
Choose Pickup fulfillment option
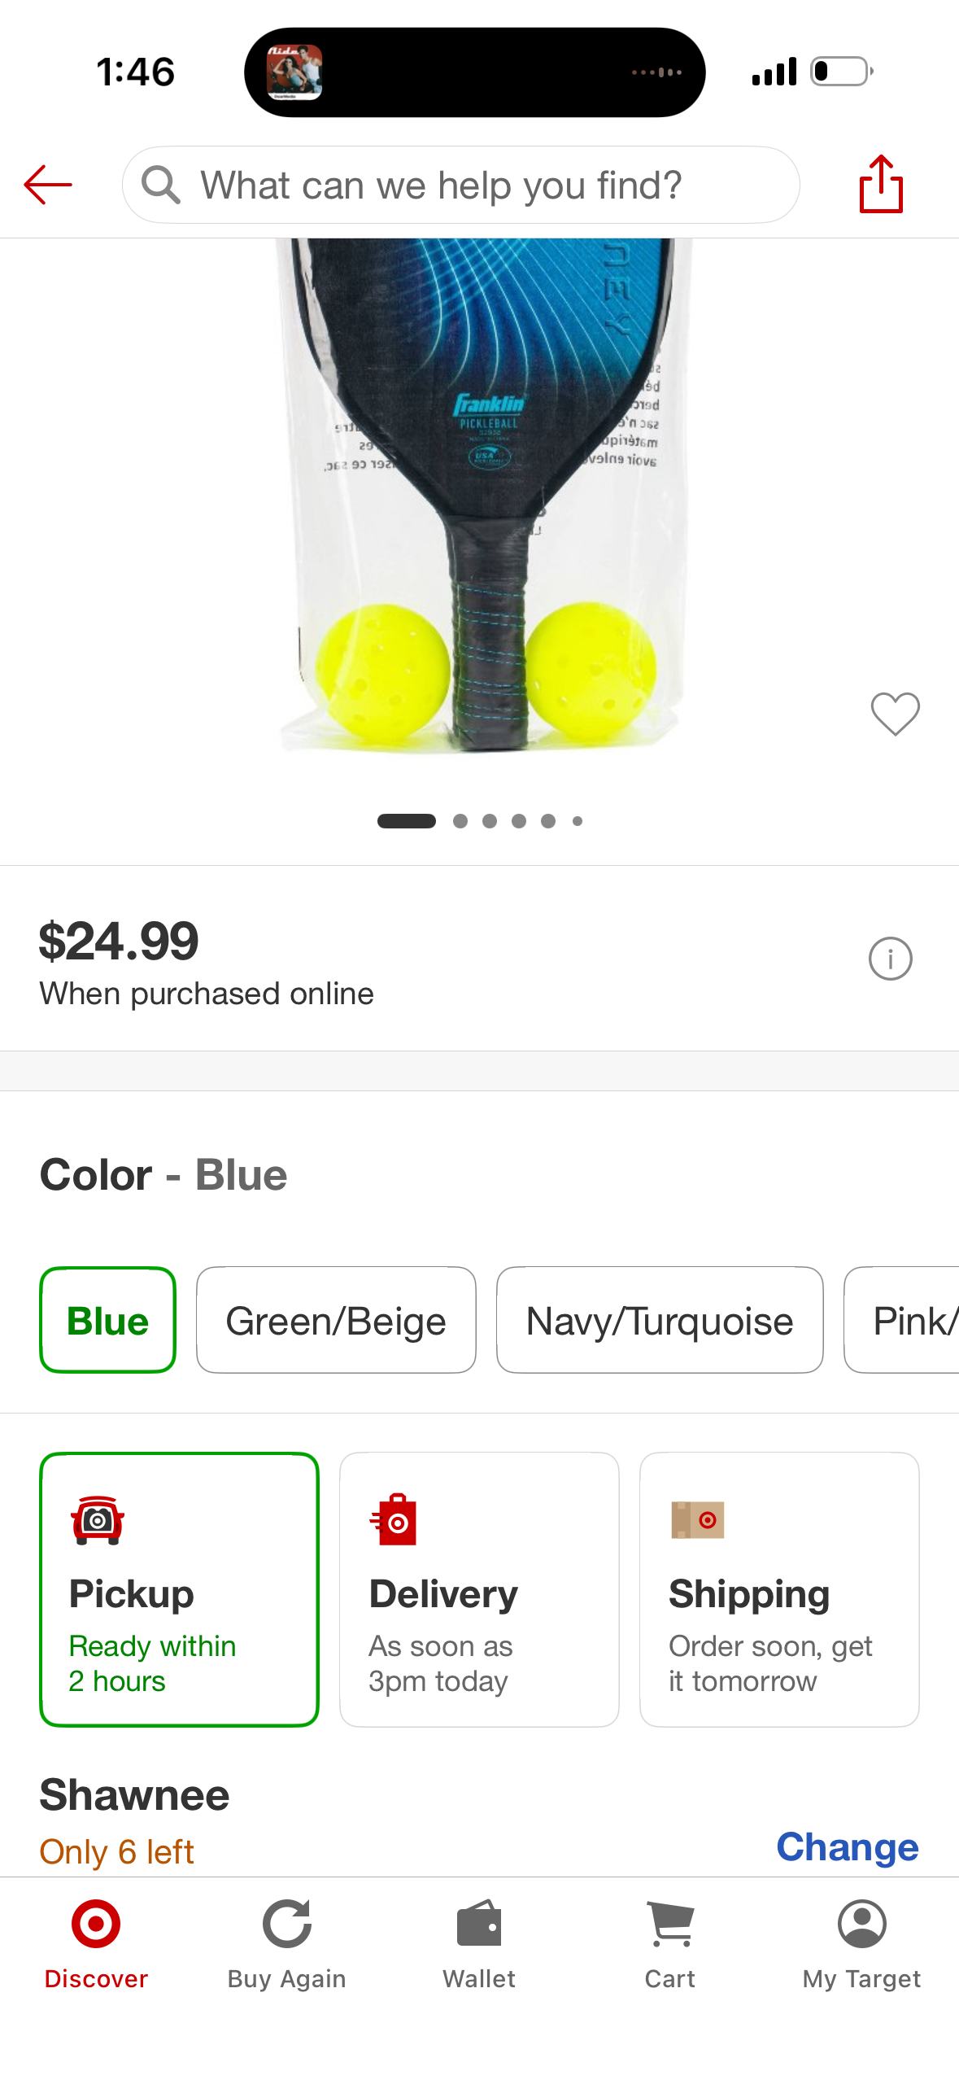pos(179,1589)
